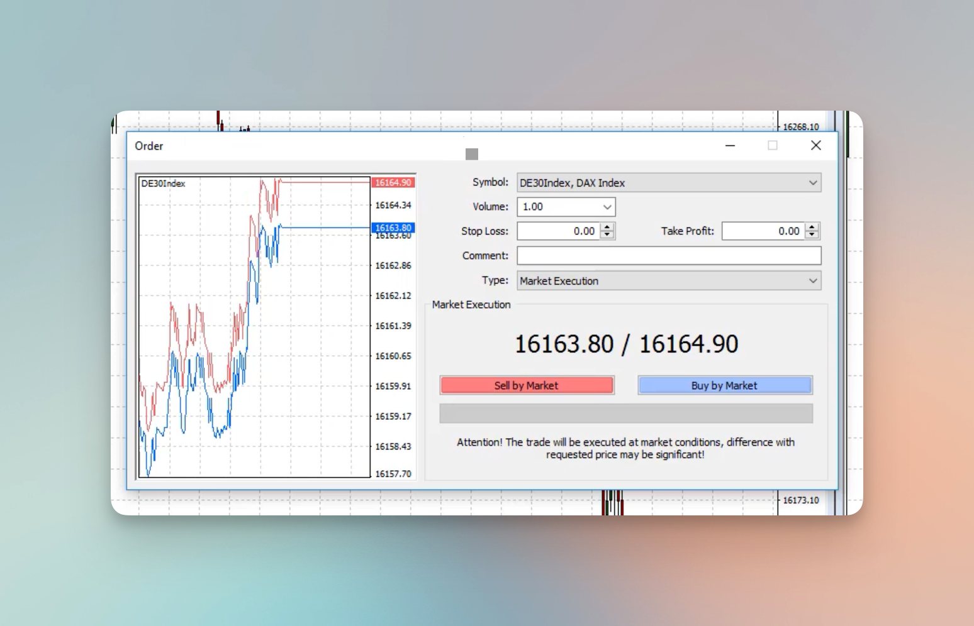This screenshot has width=974, height=626.
Task: Click into the Stop Loss value field
Action: 557,231
